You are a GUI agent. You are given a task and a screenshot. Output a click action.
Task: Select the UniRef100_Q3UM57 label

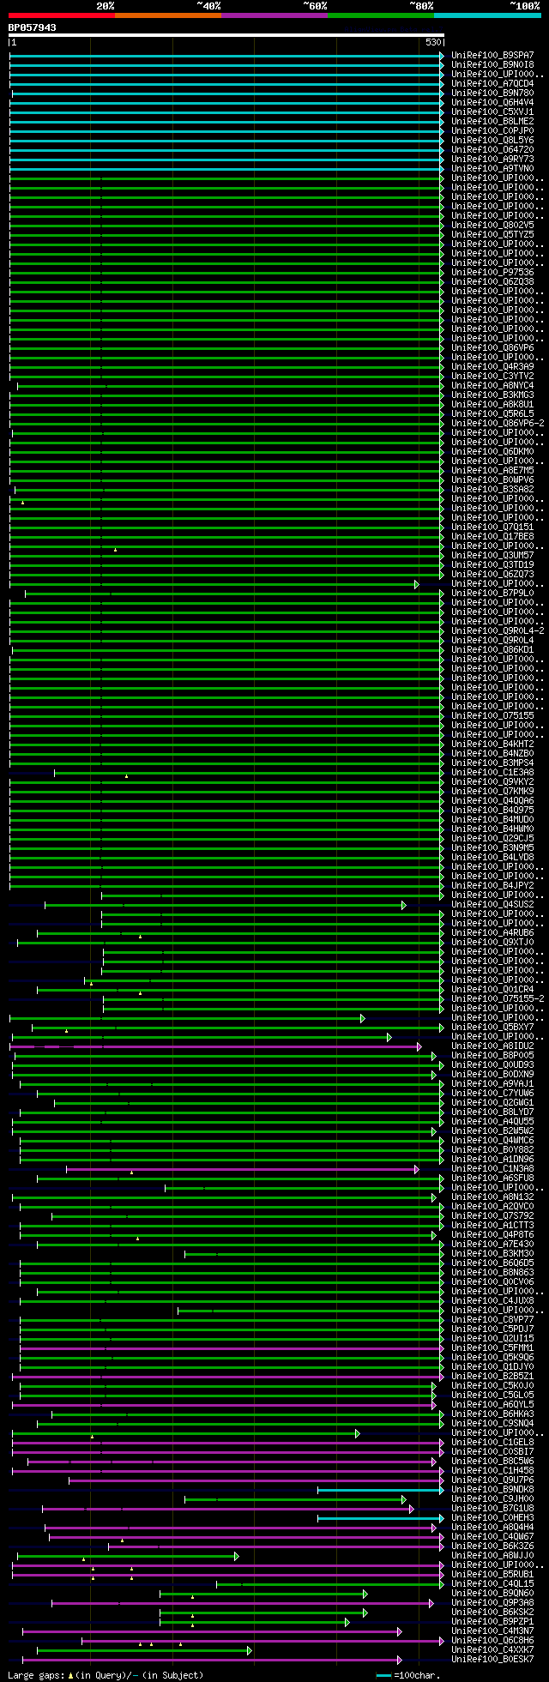tap(492, 556)
